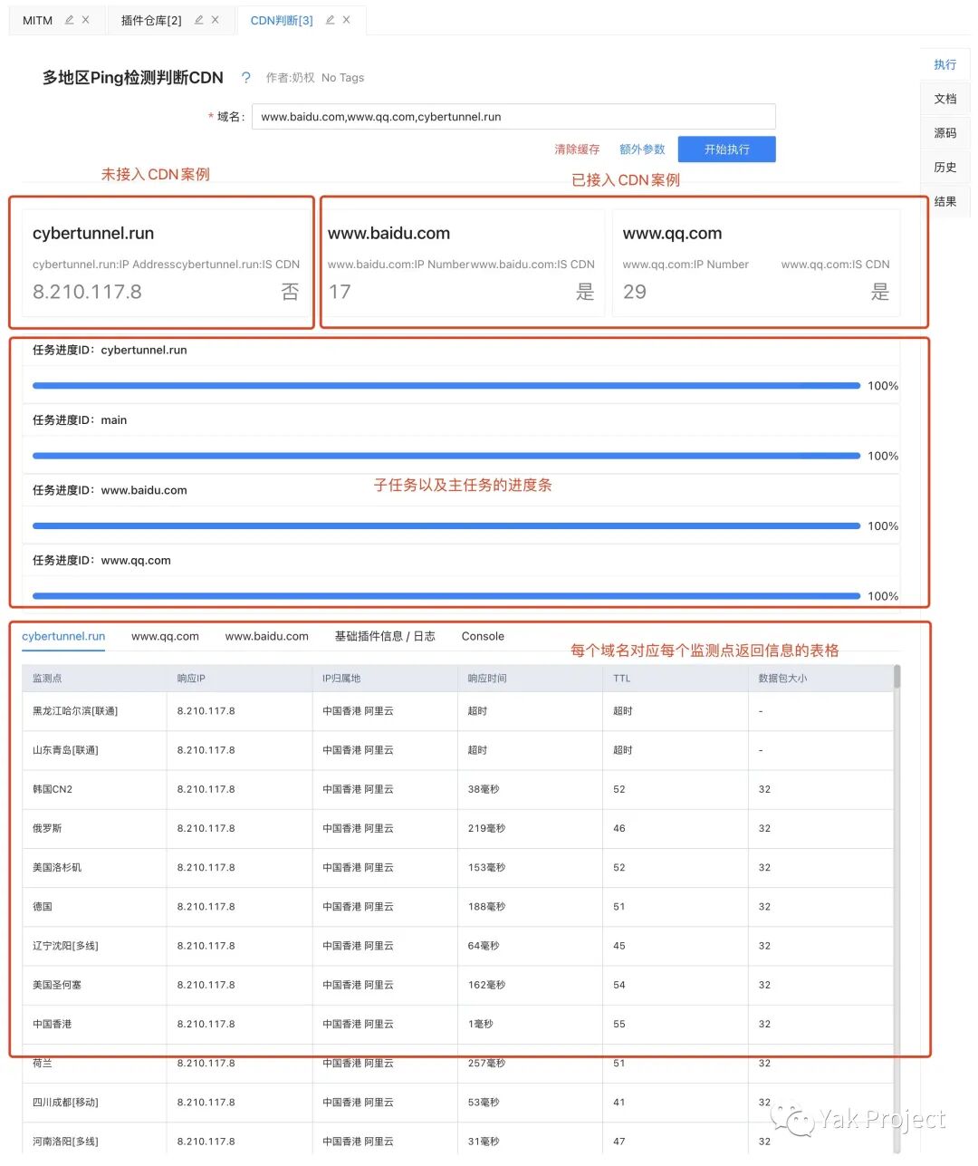Switch to www.baidu.com results tab
978x1166 pixels.
[x=267, y=636]
